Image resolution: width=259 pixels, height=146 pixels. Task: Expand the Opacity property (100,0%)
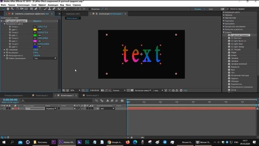tap(4, 56)
